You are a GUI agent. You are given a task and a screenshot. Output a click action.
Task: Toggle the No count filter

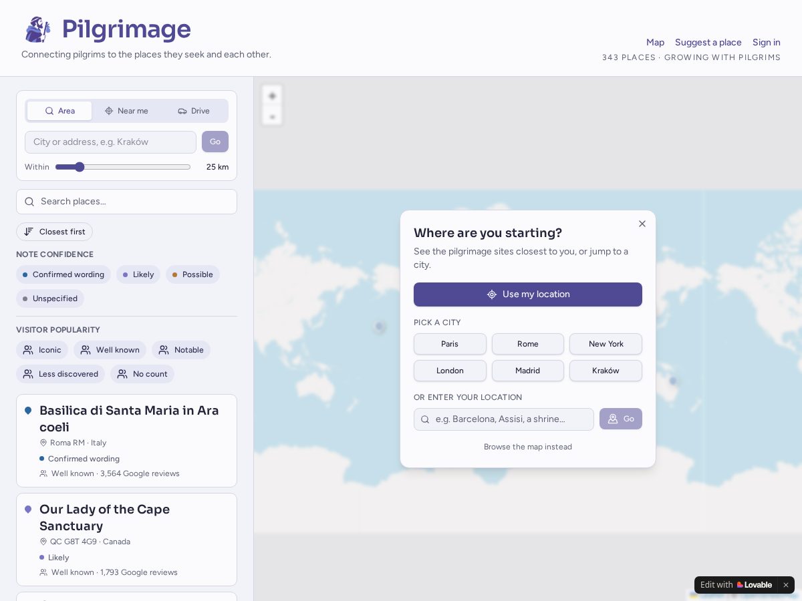pyautogui.click(x=142, y=374)
